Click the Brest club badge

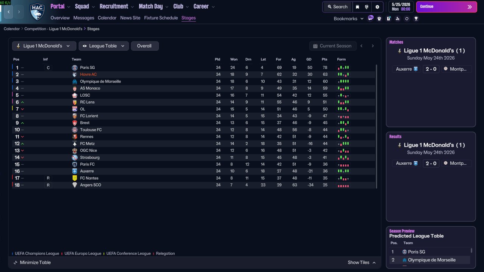(x=74, y=123)
